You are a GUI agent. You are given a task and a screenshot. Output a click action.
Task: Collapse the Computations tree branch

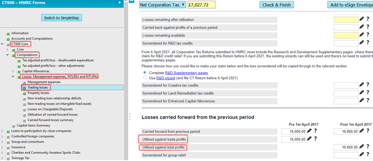(8, 55)
